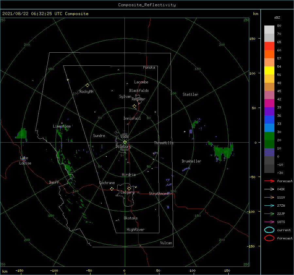Click the Blackfalds label
This screenshot has width=294, height=275.
(x=139, y=91)
